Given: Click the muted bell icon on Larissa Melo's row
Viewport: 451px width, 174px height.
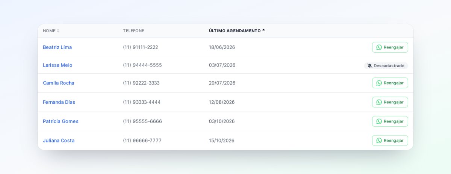Looking at the screenshot, I should [370, 66].
